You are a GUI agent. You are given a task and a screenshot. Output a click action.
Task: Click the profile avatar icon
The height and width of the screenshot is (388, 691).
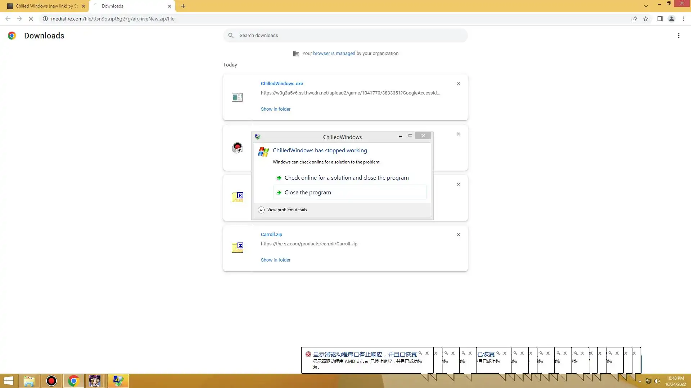pyautogui.click(x=671, y=19)
